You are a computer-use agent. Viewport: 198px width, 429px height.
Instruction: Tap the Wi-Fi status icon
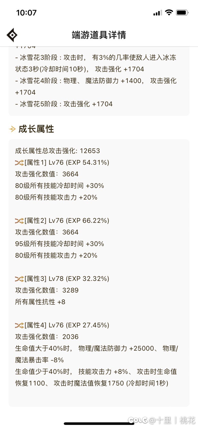(x=169, y=12)
